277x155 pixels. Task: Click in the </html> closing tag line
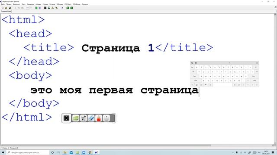(27, 117)
